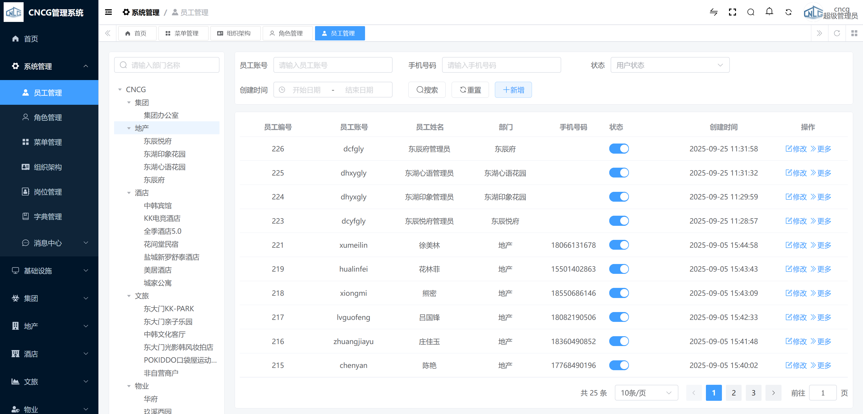
Task: Go to pagination page 2
Action: coord(733,393)
